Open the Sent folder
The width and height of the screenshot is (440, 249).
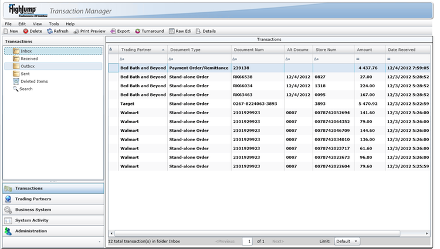click(21, 74)
